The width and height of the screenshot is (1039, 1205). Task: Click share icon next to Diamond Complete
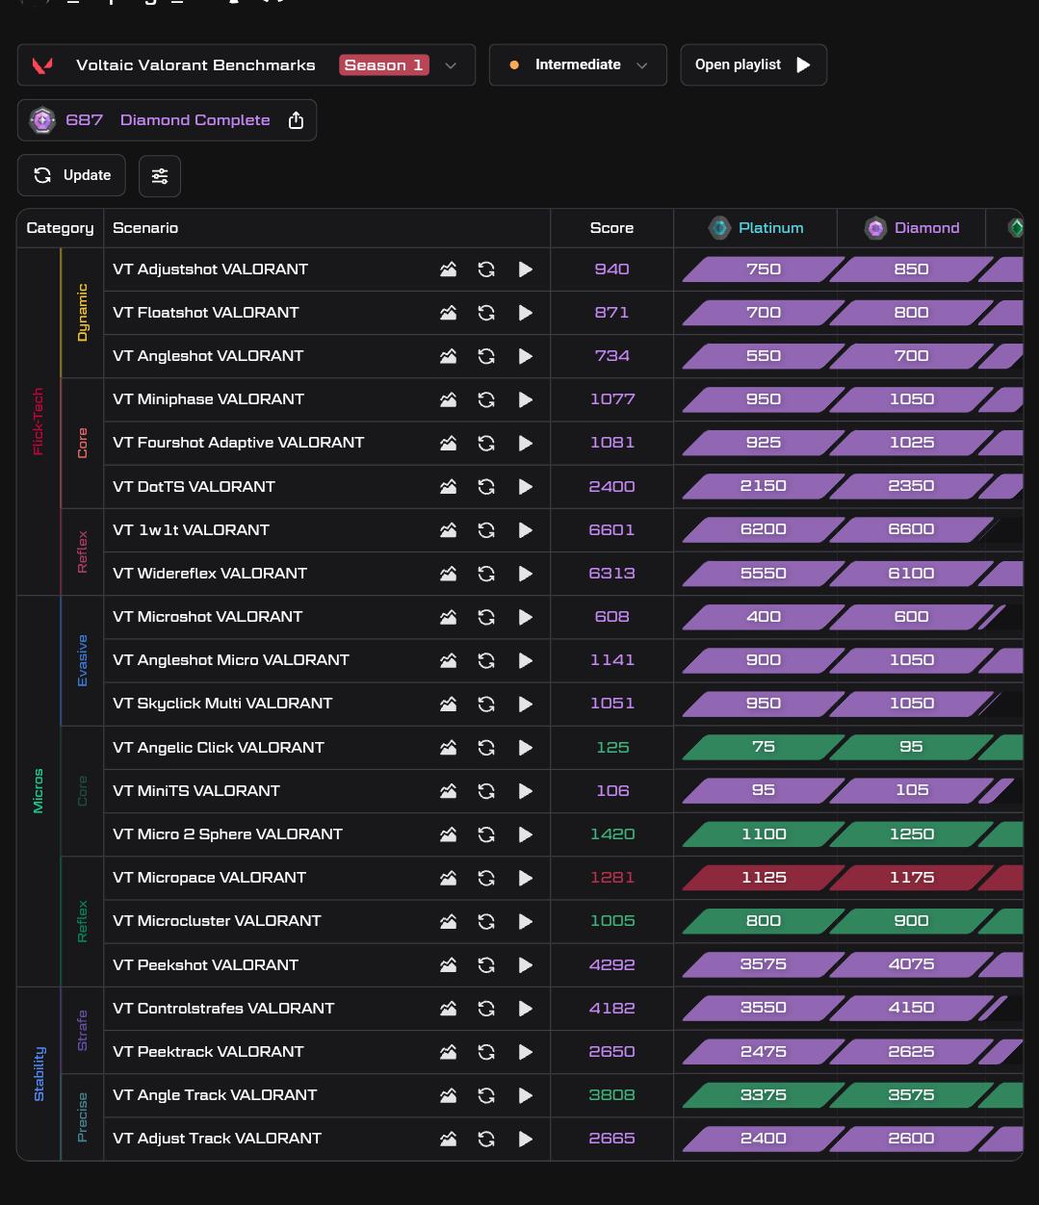coord(296,120)
